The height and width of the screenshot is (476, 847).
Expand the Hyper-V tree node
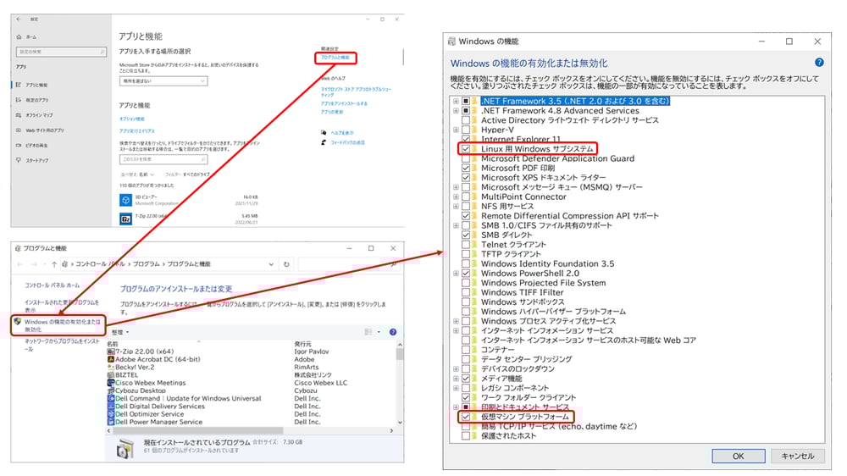(x=456, y=130)
